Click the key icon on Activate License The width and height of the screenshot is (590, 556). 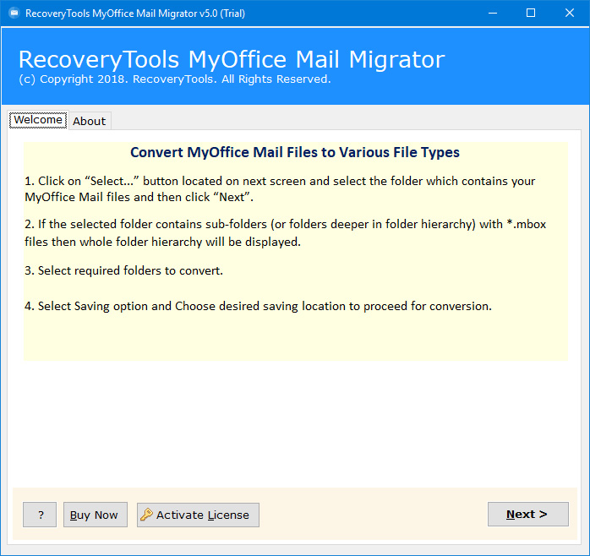146,515
